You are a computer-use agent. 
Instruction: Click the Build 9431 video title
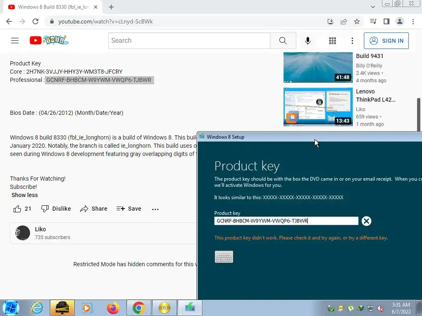point(370,56)
